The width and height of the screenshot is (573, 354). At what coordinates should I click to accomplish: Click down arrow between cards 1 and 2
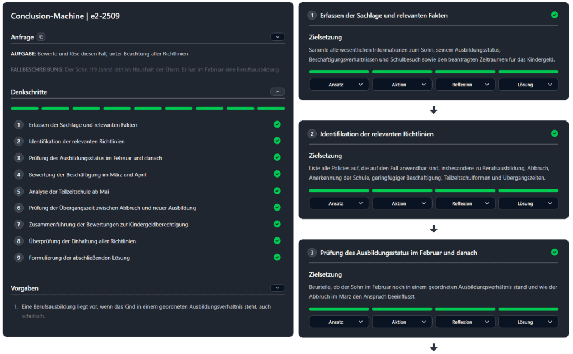pyautogui.click(x=434, y=110)
